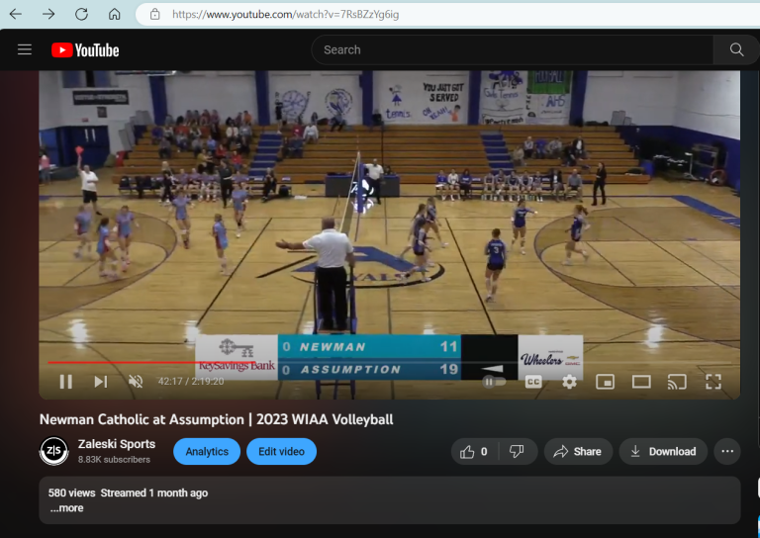Skip to next video

coord(101,382)
